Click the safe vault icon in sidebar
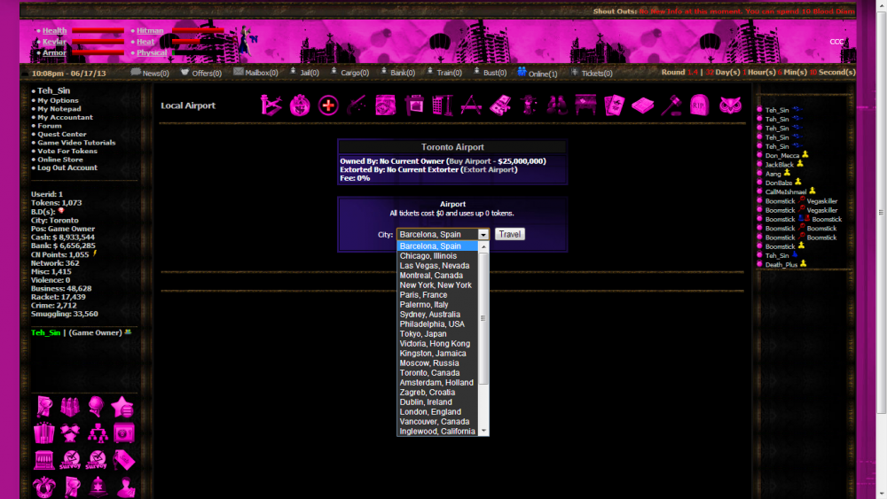The image size is (887, 499). (x=124, y=433)
